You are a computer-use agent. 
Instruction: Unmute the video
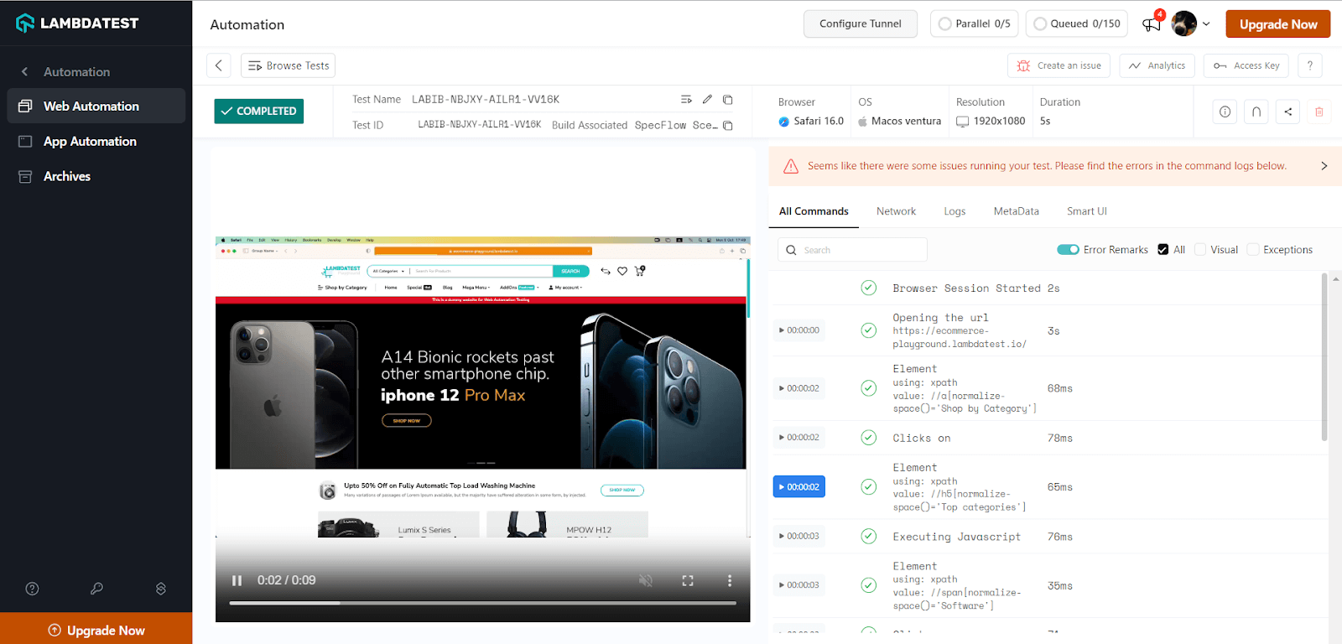click(x=646, y=580)
